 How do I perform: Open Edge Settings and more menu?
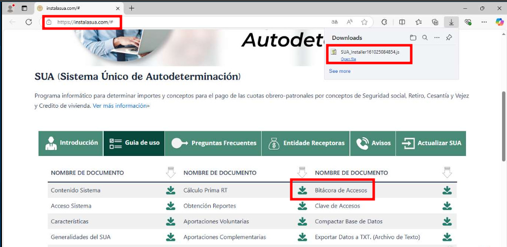point(484,22)
